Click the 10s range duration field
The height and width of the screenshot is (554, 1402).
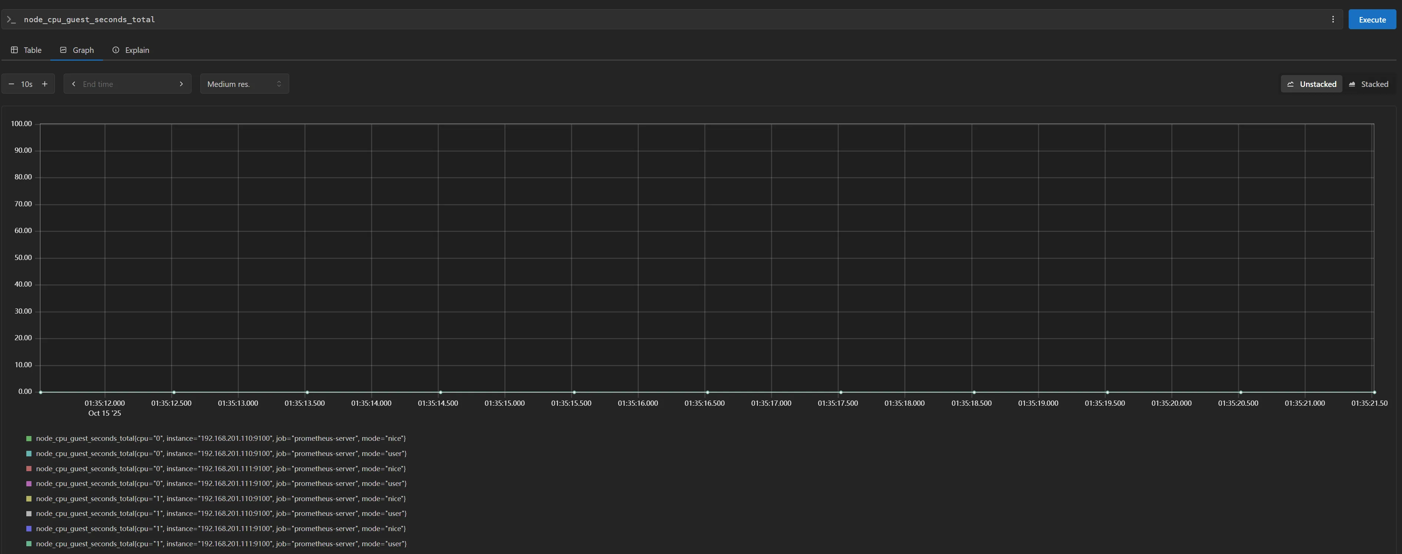27,84
